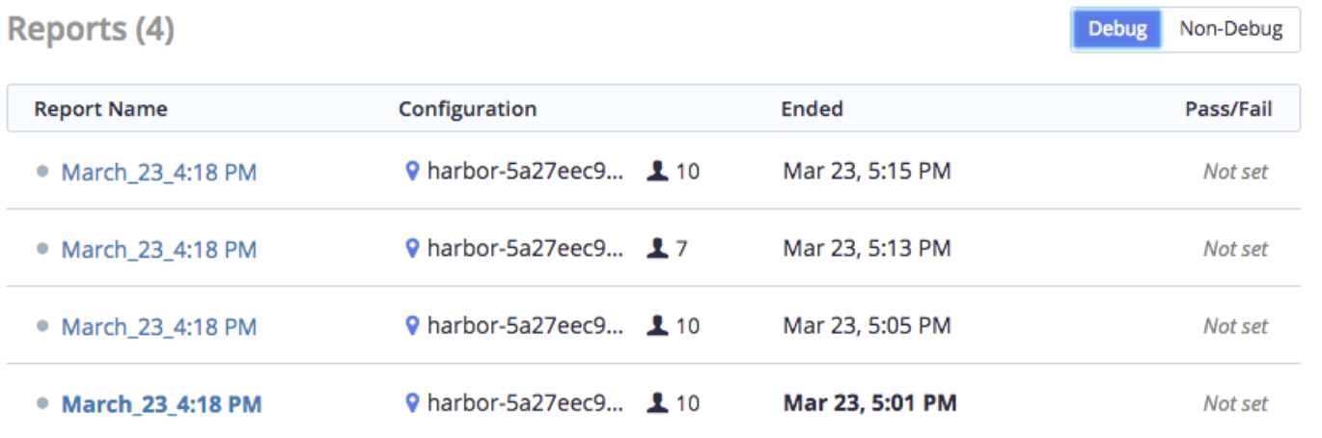Viewport: 1322px width, 438px height.
Task: Open March_23_4:18 PM report ended 5:05 PM
Action: 159,327
